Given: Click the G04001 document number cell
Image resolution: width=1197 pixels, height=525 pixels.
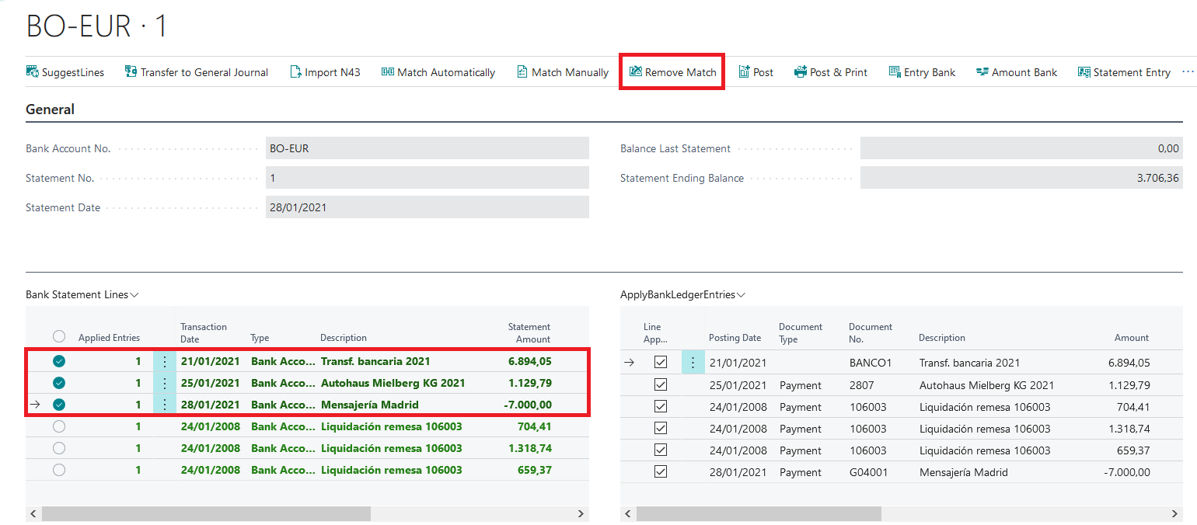Looking at the screenshot, I should coord(868,472).
